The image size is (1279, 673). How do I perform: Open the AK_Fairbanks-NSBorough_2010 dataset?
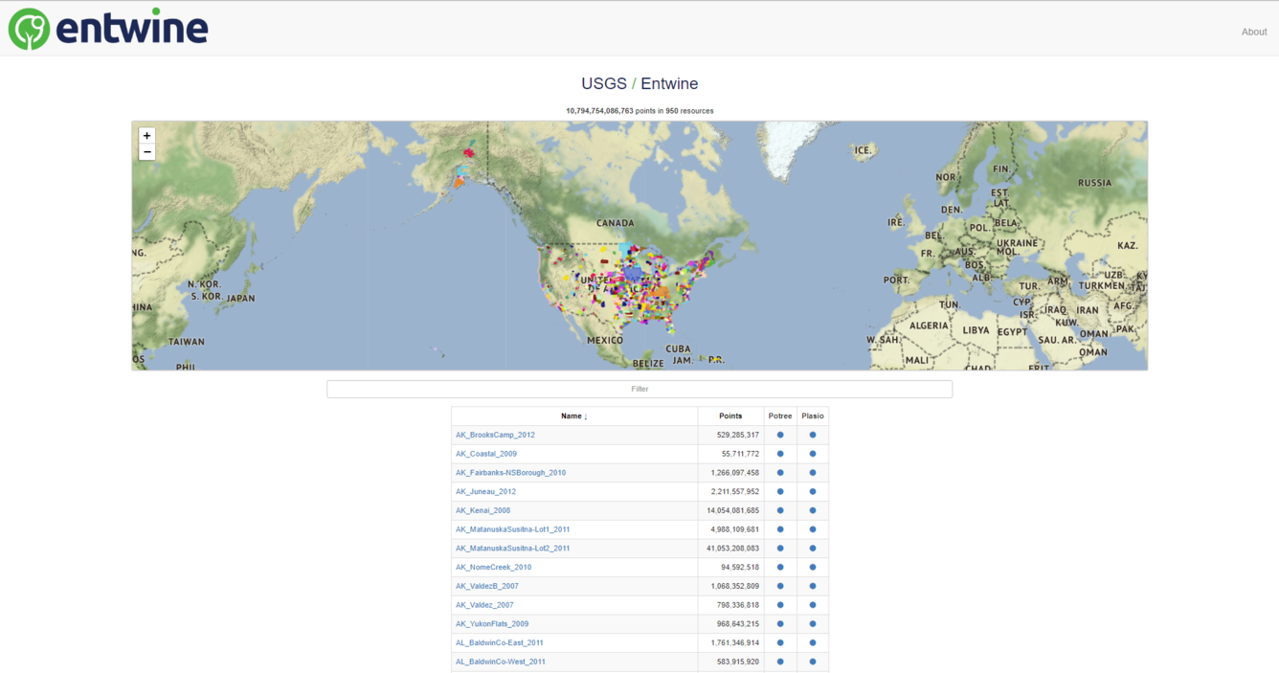pyautogui.click(x=509, y=472)
